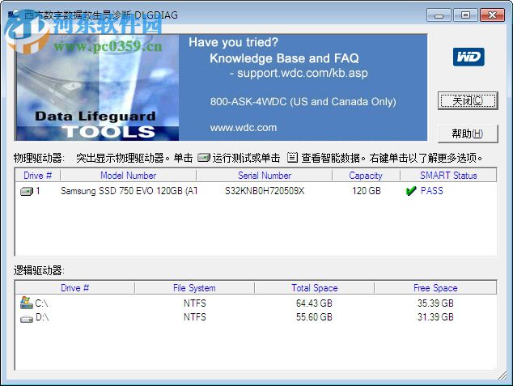The width and height of the screenshot is (513, 386).
Task: Click NTFS in the C:\ row
Action: 195,303
